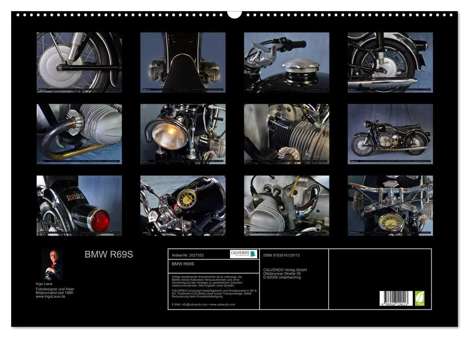Open the rear wheel and exhaust photo
The image size is (469, 338).
click(390, 62)
